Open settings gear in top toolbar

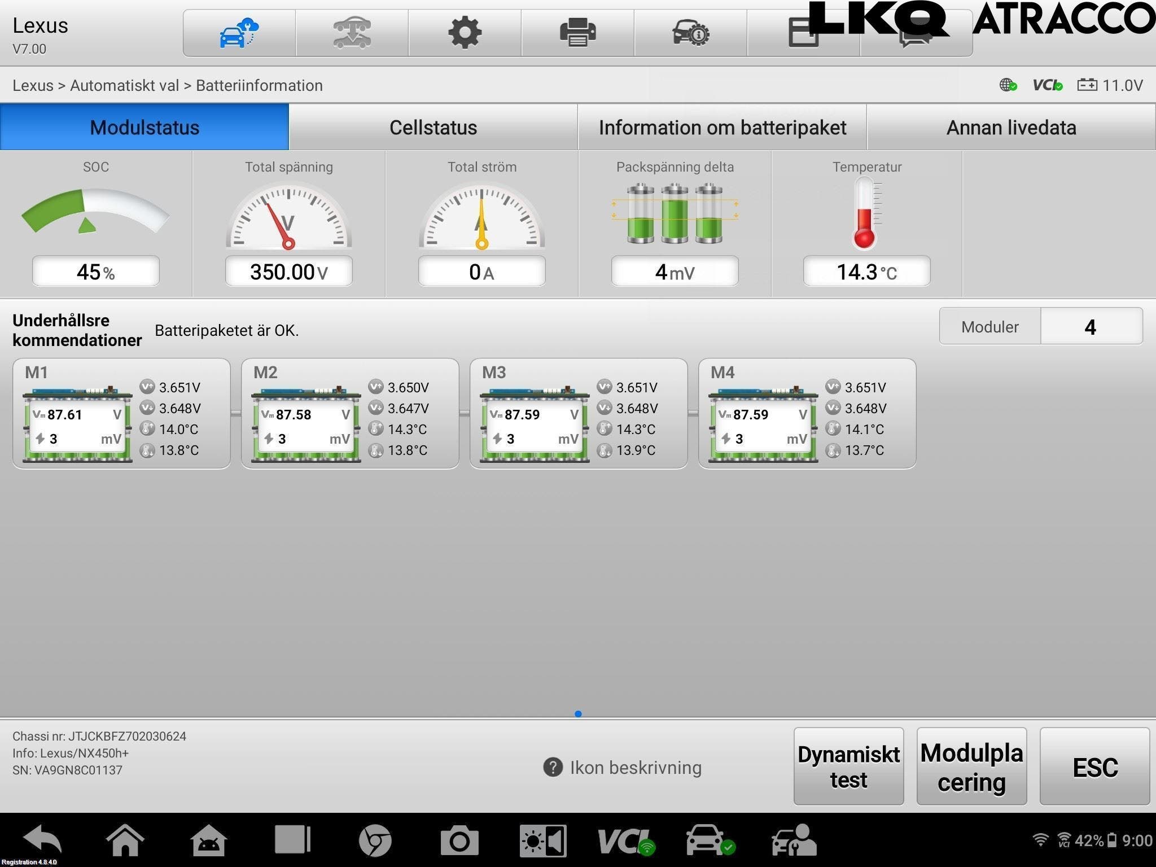click(465, 33)
